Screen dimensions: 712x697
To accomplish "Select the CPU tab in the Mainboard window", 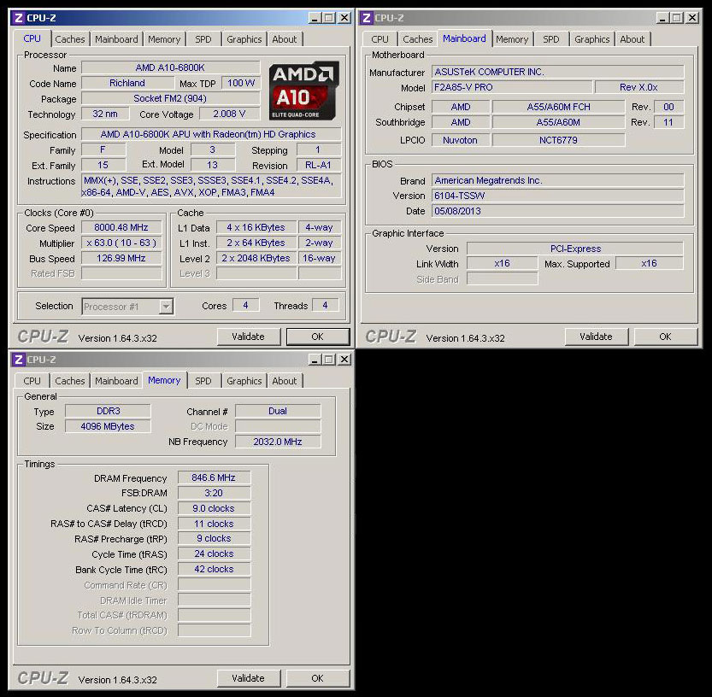I will tap(380, 39).
